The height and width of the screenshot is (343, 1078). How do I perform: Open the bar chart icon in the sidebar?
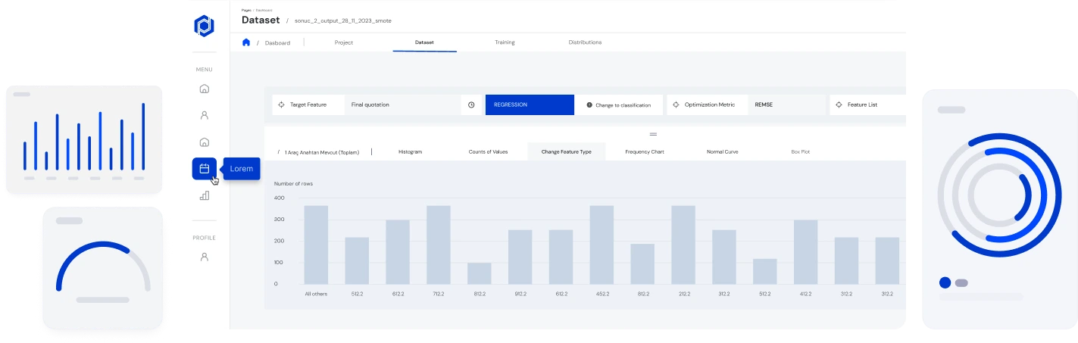[204, 195]
